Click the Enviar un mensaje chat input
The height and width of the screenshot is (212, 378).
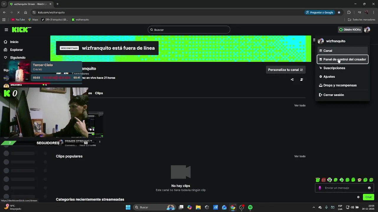344,188
